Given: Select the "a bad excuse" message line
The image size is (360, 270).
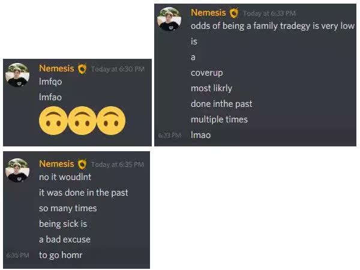Looking at the screenshot, I should coord(64,239).
